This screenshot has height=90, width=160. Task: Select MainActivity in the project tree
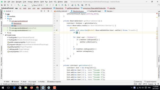[x=17, y=23]
